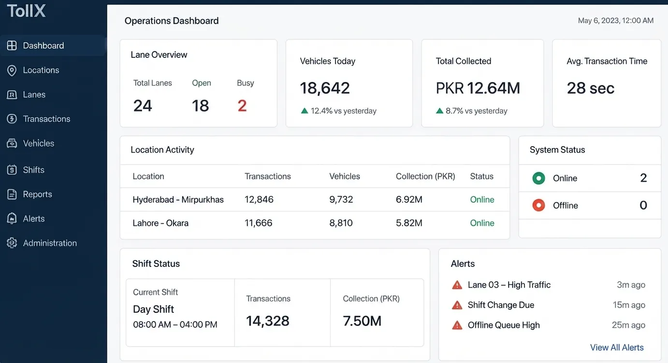Click the Shift Change Due alert text

coord(501,305)
